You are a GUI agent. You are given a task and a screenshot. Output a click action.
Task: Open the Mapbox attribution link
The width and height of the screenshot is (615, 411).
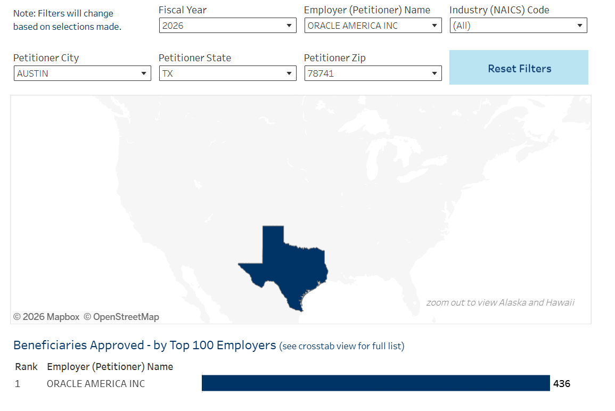click(x=46, y=317)
